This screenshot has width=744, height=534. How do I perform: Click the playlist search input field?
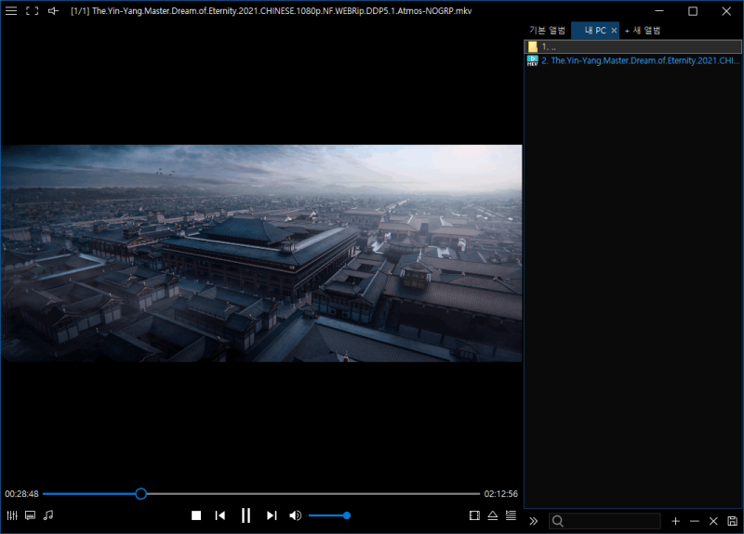pyautogui.click(x=609, y=521)
